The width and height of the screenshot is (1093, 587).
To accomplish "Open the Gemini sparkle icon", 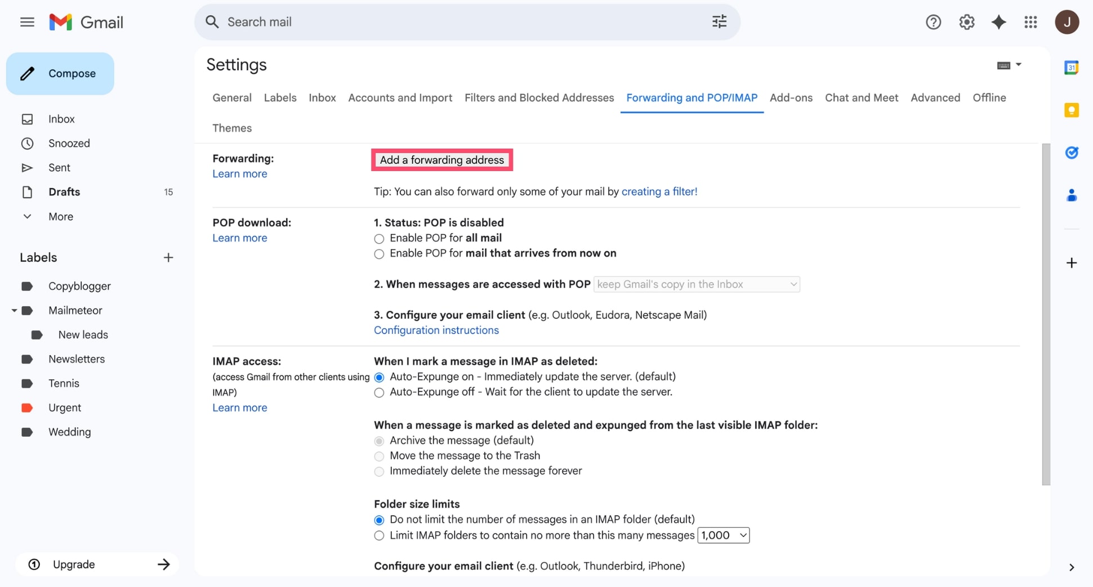I will pos(999,22).
